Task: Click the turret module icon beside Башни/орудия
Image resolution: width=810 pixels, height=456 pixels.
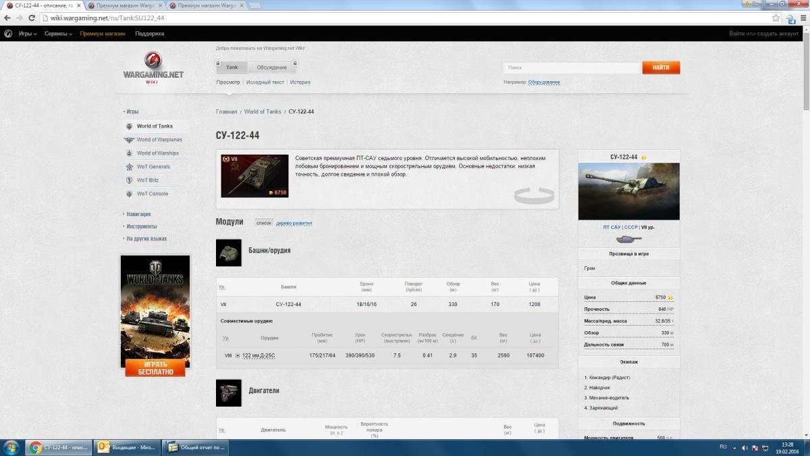Action: click(x=229, y=253)
